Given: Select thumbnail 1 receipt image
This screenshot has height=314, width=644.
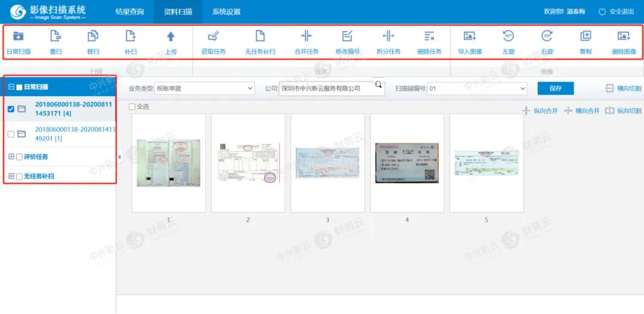Looking at the screenshot, I should tap(169, 163).
